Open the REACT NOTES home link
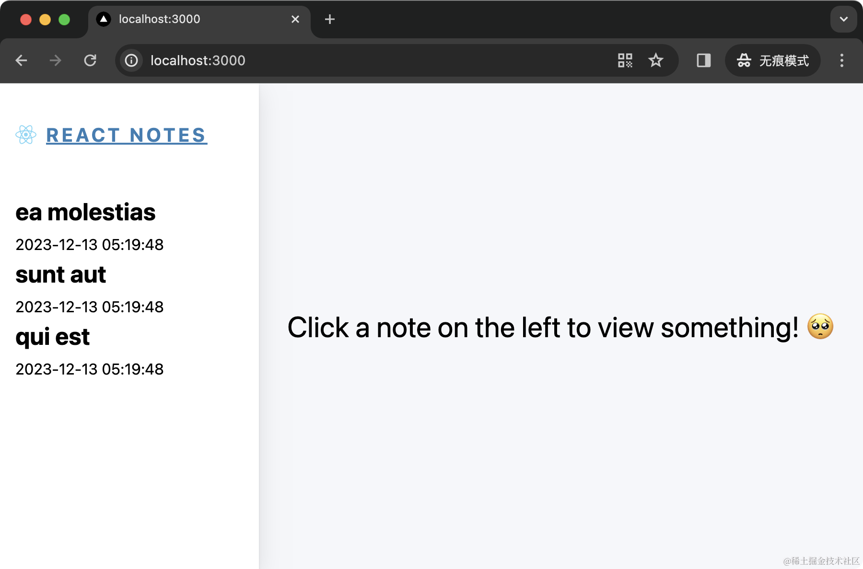 tap(127, 135)
